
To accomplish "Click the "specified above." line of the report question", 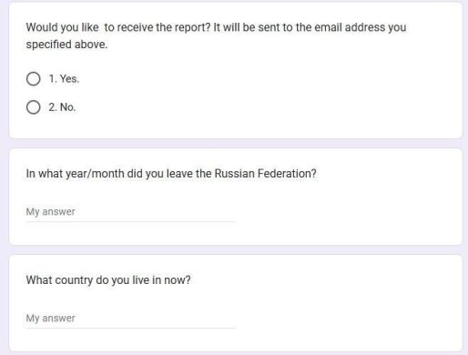I will (x=66, y=45).
